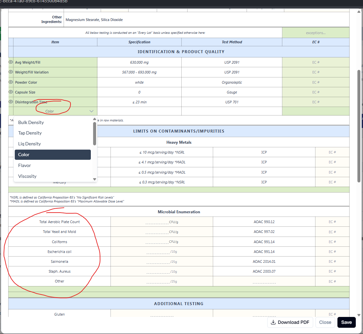Click the Download PDF button
Viewport: 363px width, 334px height.
tap(290, 322)
